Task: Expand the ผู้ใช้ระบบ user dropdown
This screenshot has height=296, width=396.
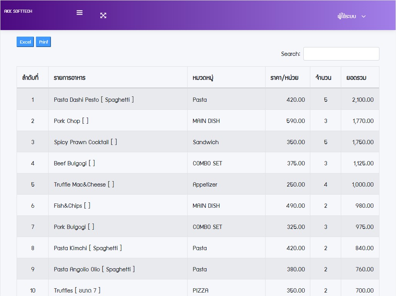Action: (351, 16)
